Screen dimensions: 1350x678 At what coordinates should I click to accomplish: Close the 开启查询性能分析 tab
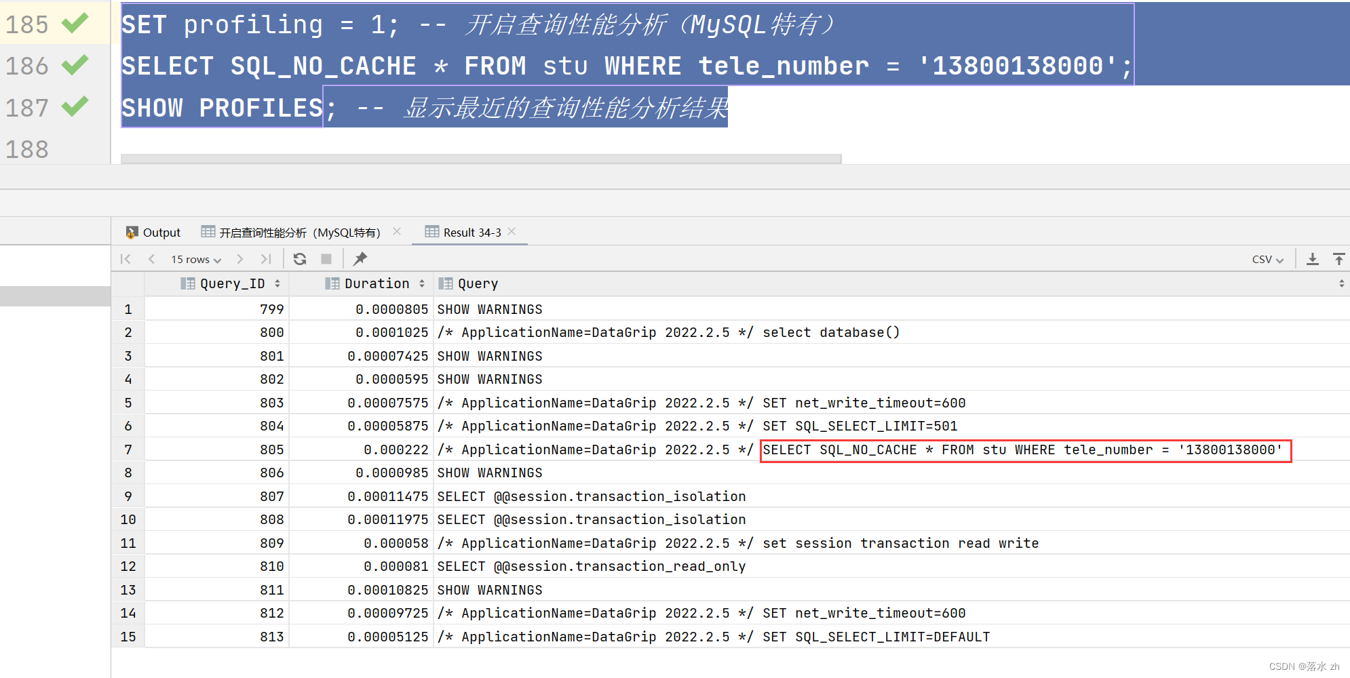click(397, 232)
